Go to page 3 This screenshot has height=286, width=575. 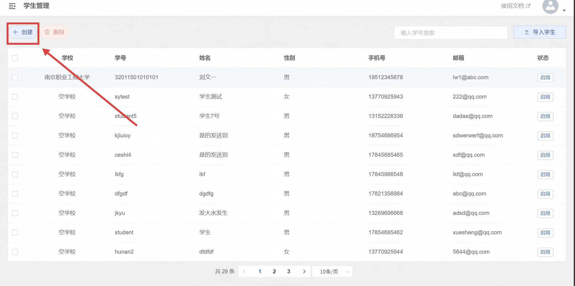[288, 271]
